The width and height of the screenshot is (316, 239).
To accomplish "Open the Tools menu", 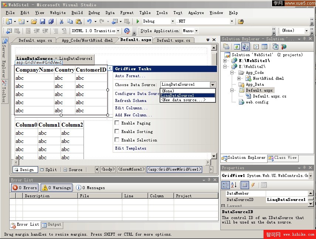I will point(162,13).
